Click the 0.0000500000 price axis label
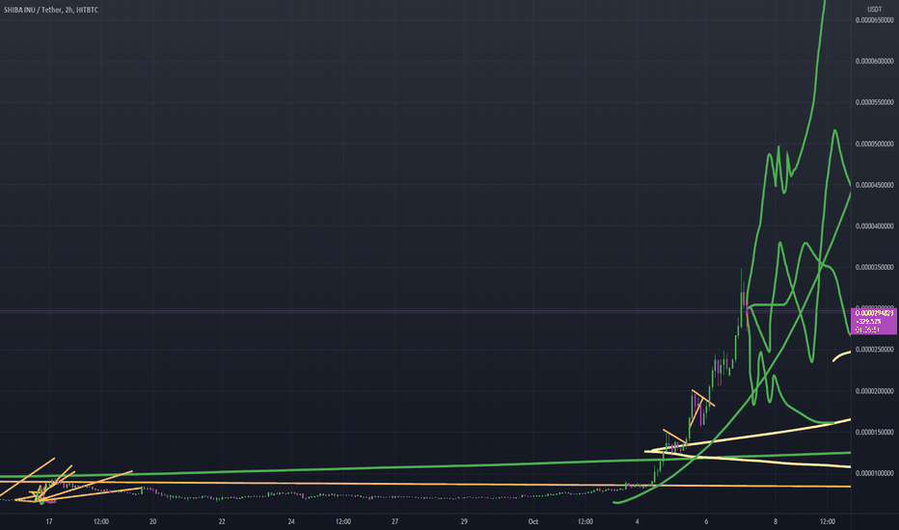899x530 pixels. pyautogui.click(x=874, y=144)
